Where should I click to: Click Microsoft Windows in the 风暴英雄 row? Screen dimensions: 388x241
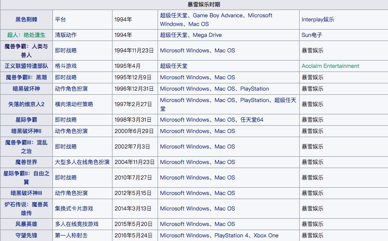coord(184,224)
